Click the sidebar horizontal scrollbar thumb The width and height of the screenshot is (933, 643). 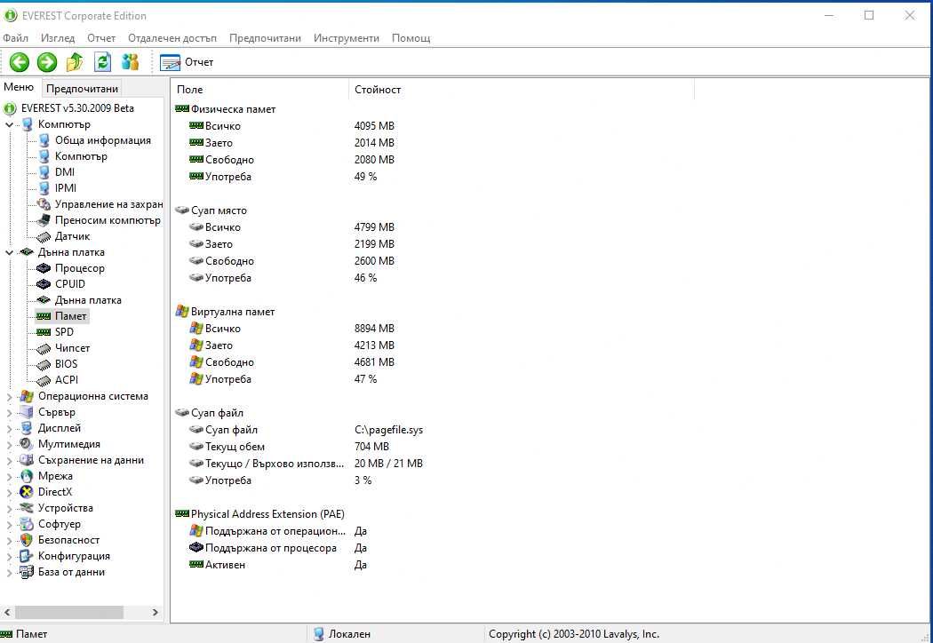tap(69, 612)
